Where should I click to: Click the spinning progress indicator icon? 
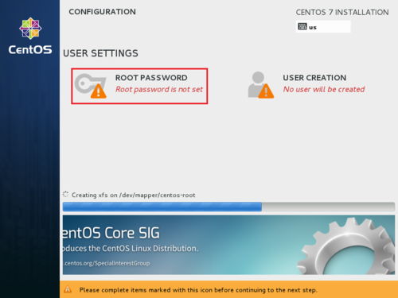pos(65,195)
